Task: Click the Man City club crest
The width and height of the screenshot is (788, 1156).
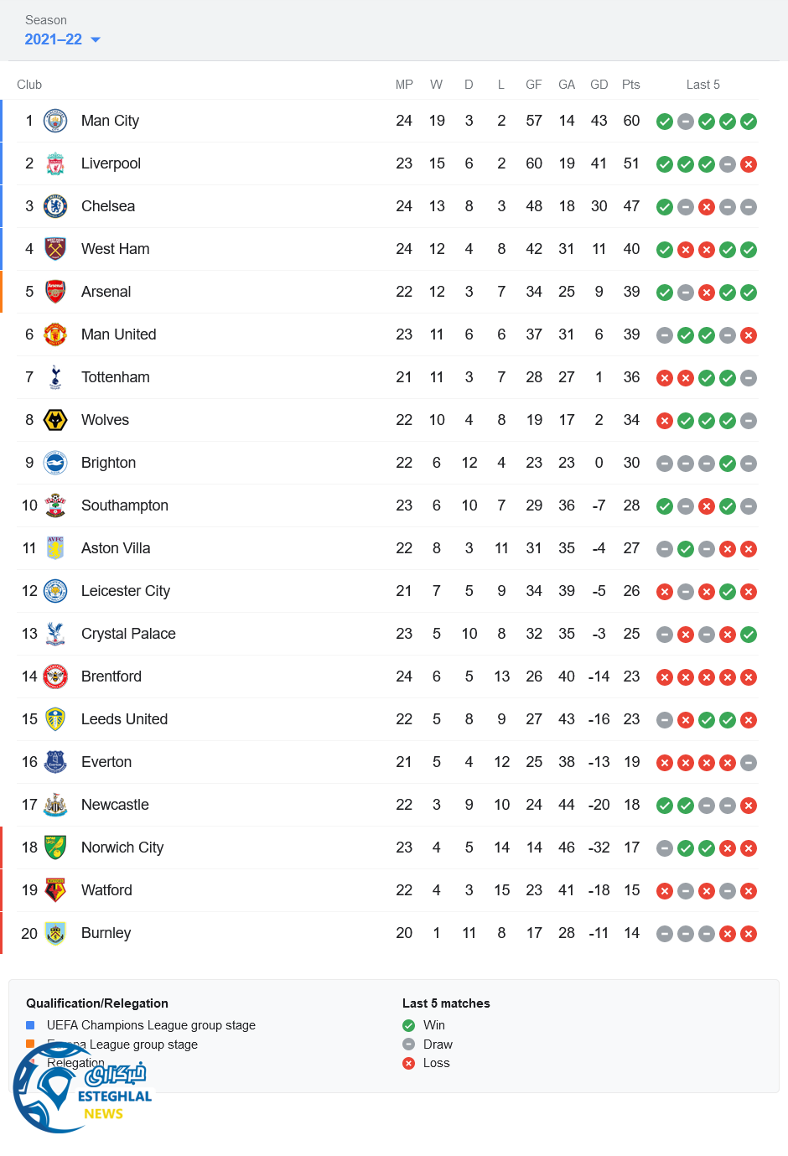Action: pyautogui.click(x=55, y=121)
